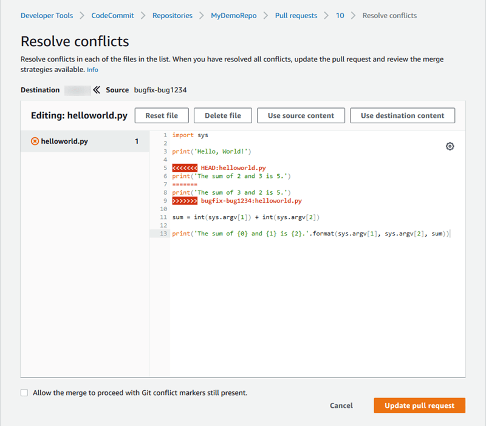Click line number 5 in the gutter
The width and height of the screenshot is (486, 426).
point(165,167)
